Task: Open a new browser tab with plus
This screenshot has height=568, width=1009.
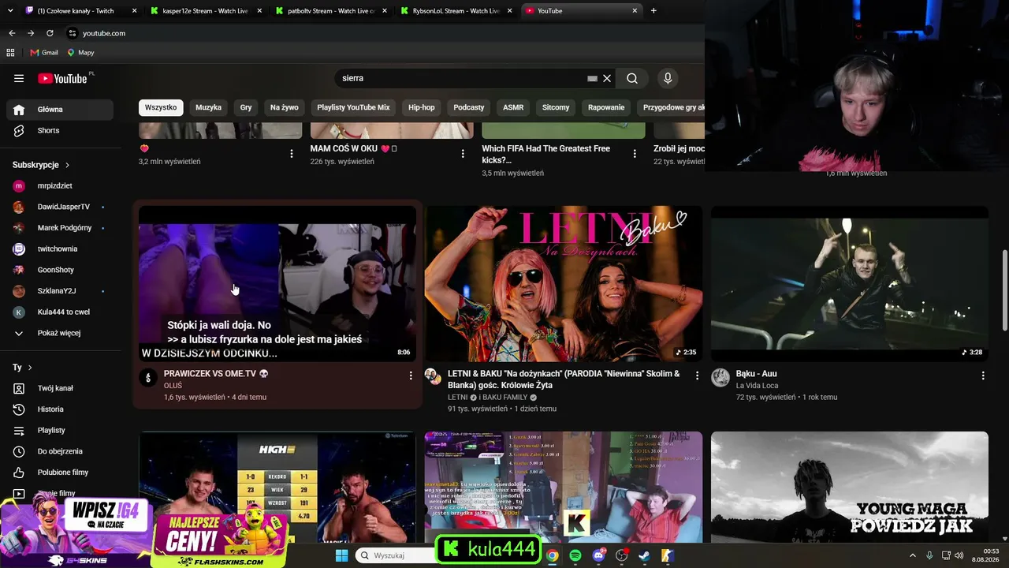Action: [653, 10]
